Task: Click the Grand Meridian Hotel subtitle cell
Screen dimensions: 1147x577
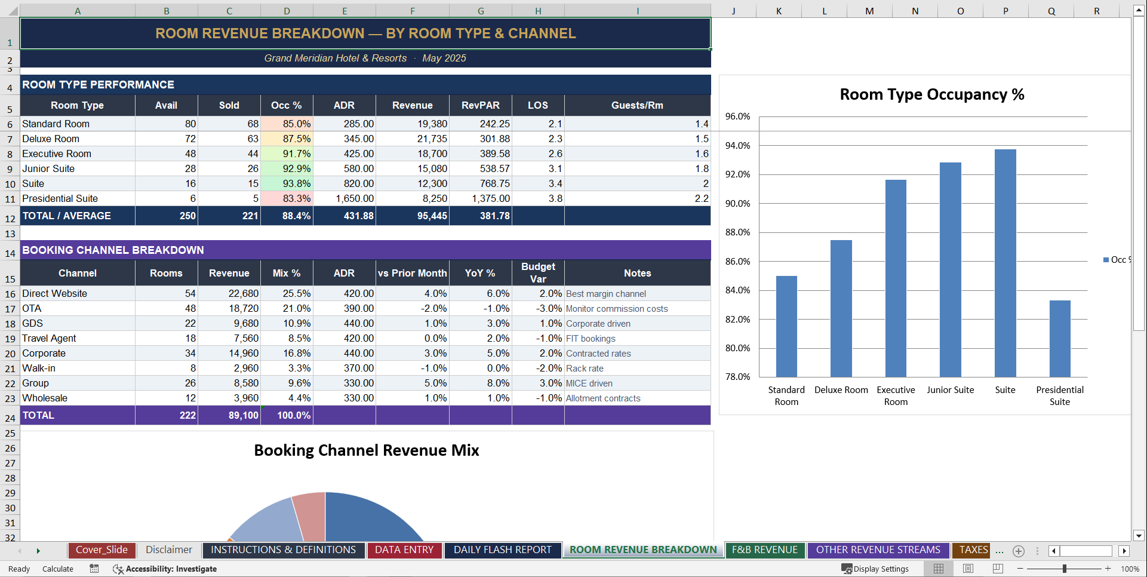Action: [365, 58]
